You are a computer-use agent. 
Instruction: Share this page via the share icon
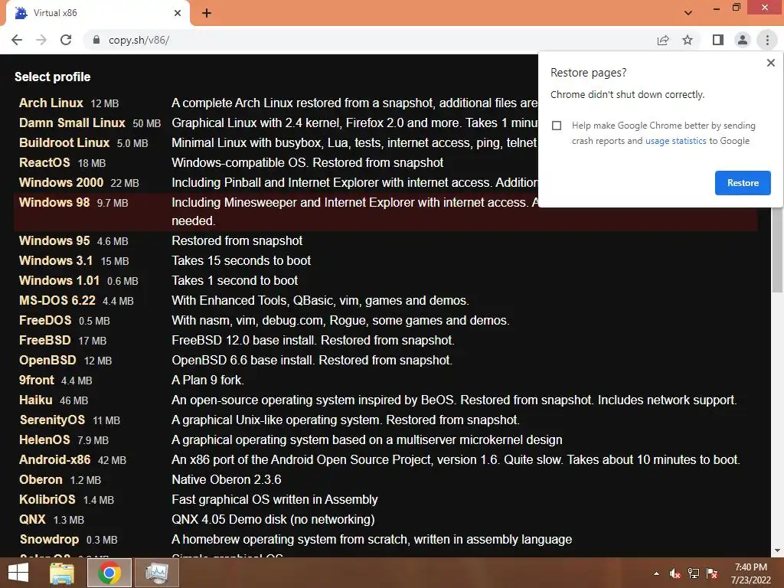pos(663,40)
